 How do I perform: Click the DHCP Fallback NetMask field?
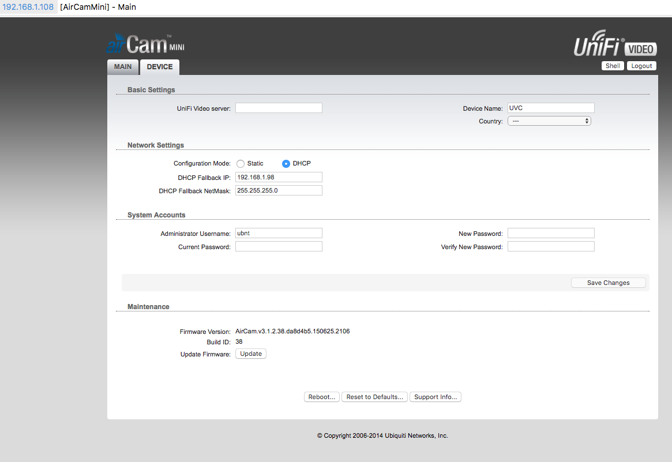coord(279,191)
